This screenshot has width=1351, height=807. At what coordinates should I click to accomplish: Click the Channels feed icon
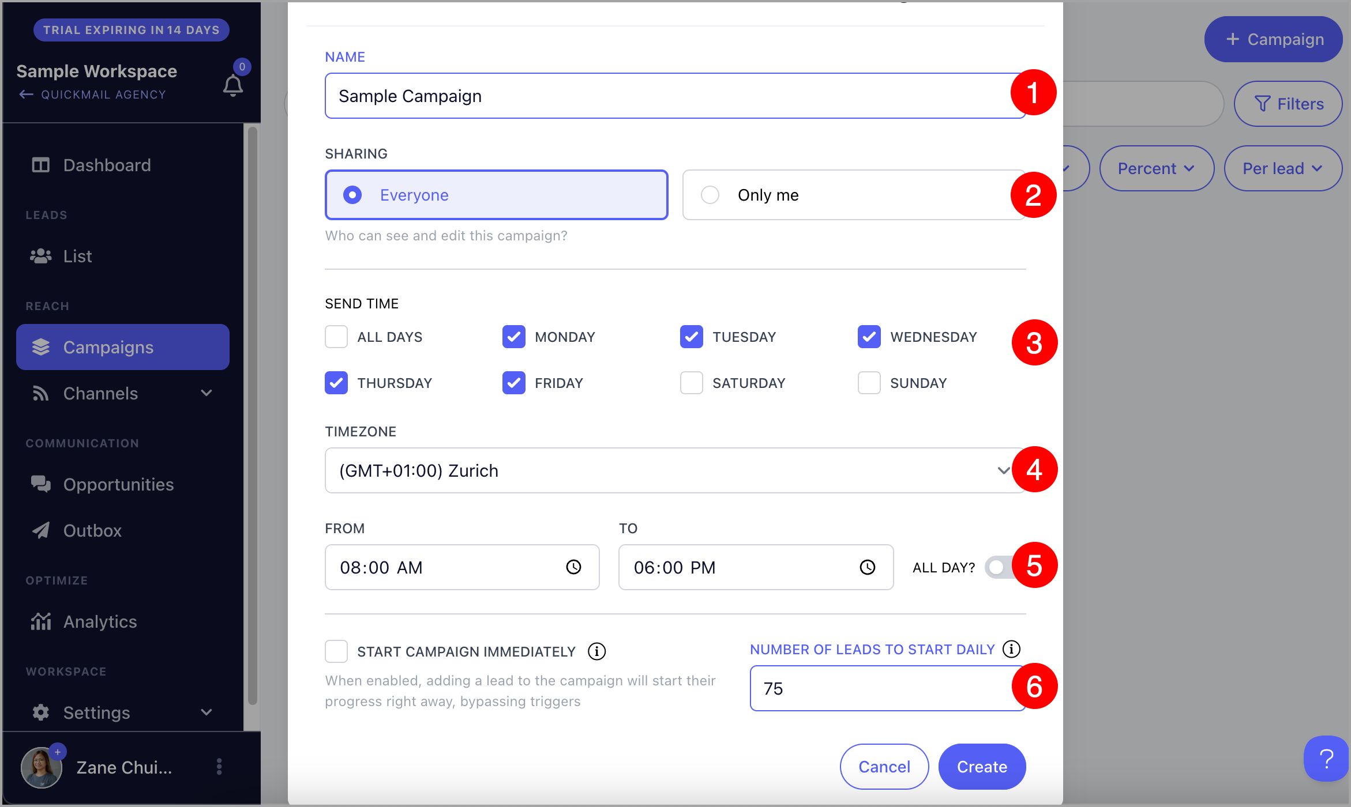(x=40, y=393)
